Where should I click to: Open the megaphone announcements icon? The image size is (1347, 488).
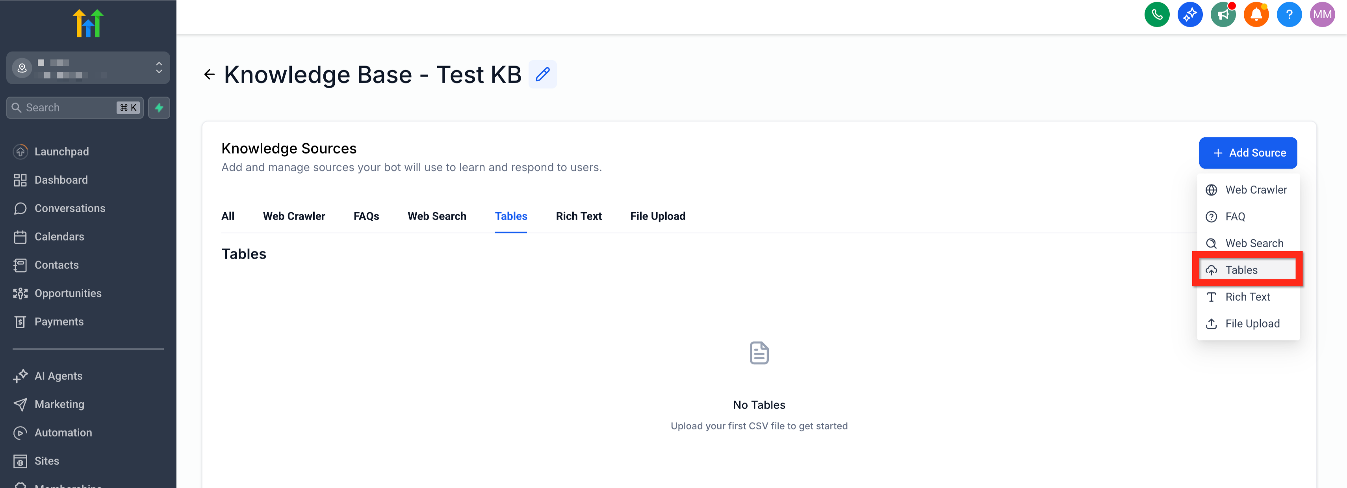pyautogui.click(x=1223, y=15)
